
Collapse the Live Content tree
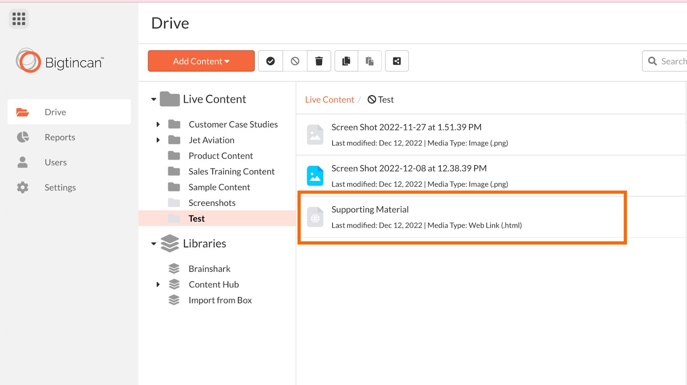pos(154,99)
